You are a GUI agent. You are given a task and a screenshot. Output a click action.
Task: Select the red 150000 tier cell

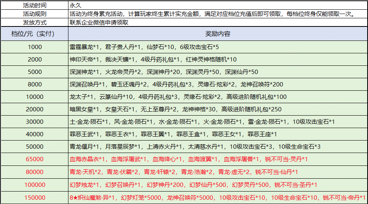click(x=35, y=197)
